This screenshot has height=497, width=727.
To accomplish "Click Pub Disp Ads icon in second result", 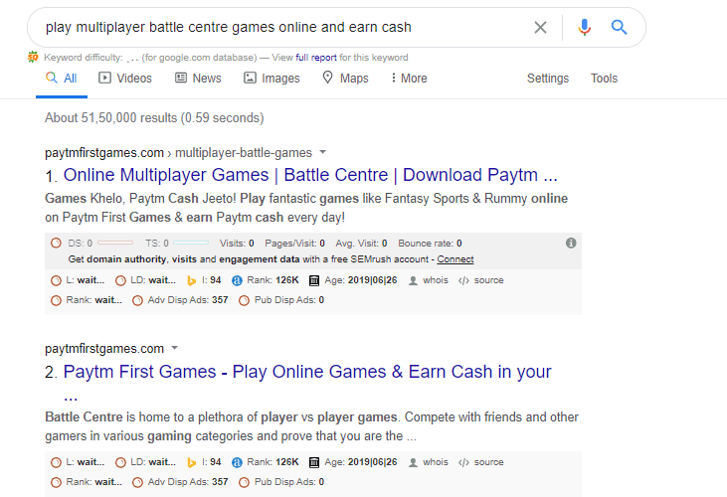I will [244, 482].
